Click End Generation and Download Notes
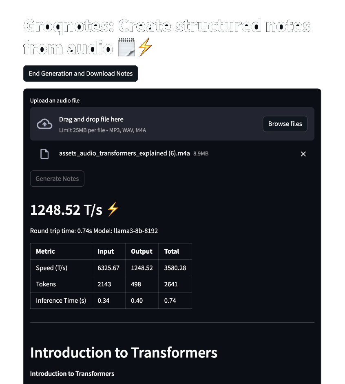This screenshot has height=384, width=345. (81, 74)
